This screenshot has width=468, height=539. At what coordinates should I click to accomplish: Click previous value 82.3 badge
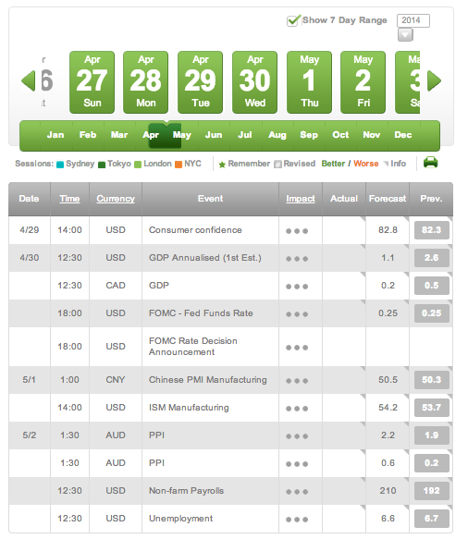pos(432,230)
